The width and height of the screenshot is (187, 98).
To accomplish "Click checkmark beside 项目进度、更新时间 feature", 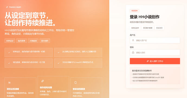I will click(x=9, y=63).
